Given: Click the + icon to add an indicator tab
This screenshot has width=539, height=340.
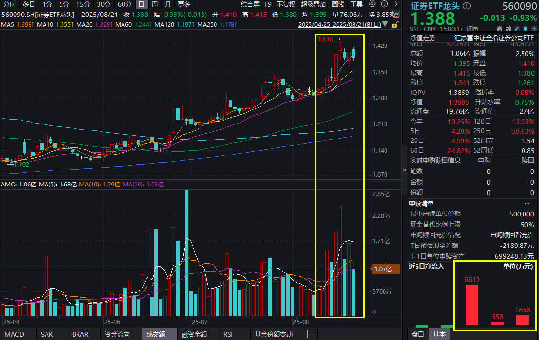Looking at the screenshot, I should (x=311, y=334).
